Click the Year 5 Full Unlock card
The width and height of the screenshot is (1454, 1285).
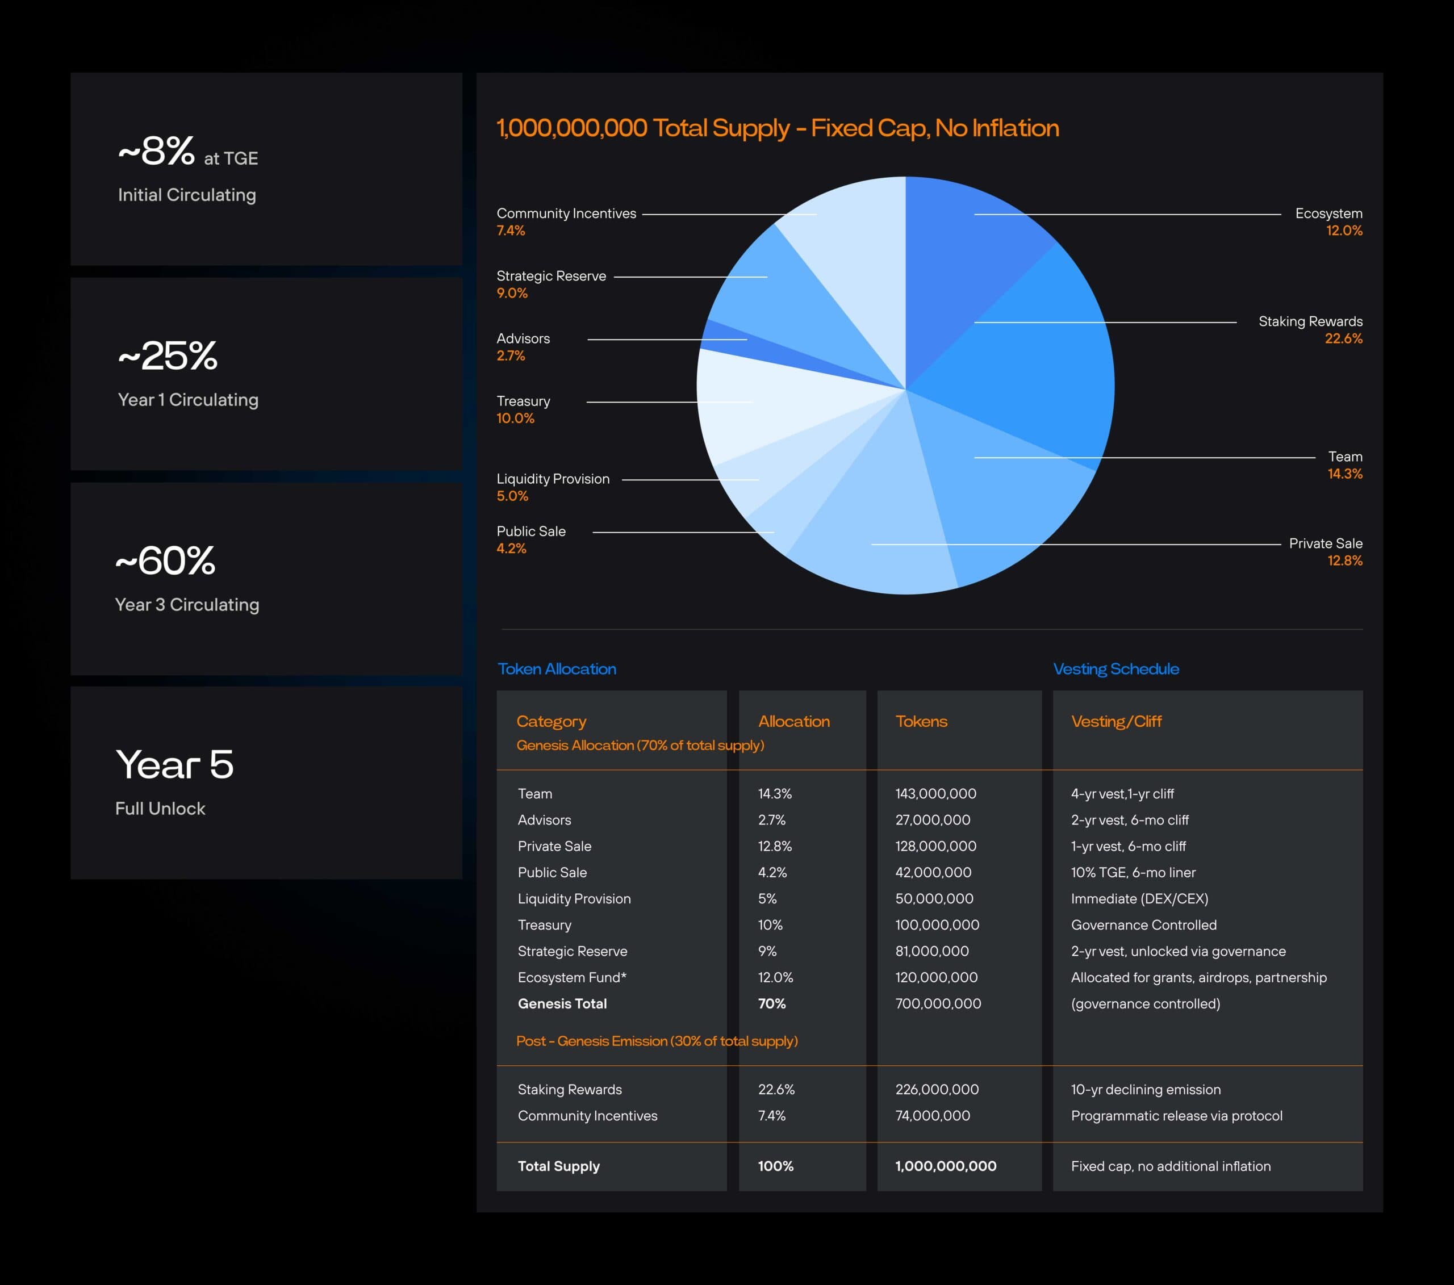point(266,782)
